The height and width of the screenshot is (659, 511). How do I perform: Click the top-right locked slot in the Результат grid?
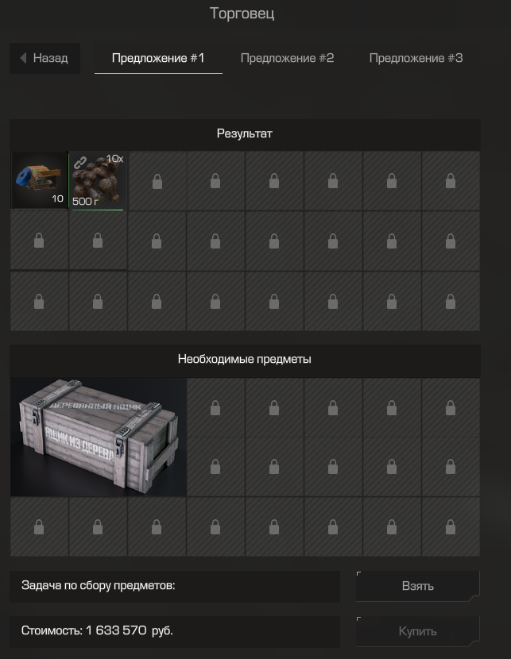tap(451, 181)
